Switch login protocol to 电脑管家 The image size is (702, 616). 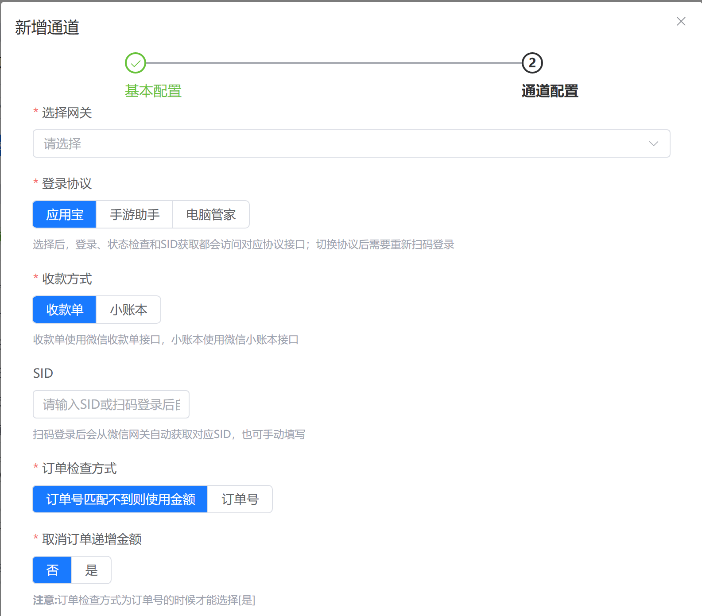[x=211, y=214]
